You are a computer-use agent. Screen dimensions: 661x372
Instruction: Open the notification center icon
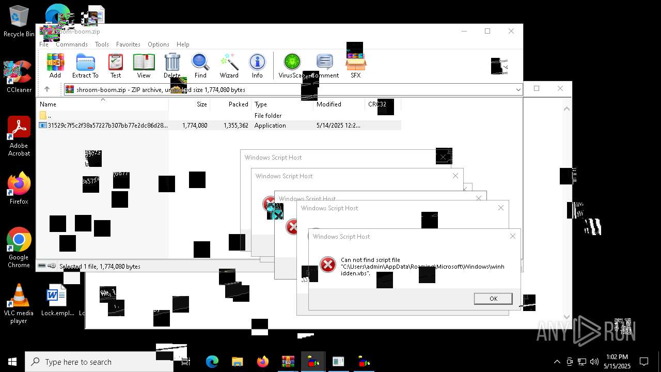point(644,362)
